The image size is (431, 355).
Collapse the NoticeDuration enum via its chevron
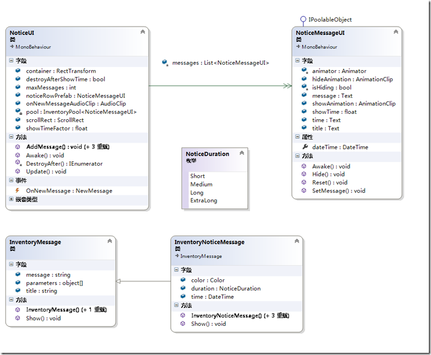(242, 153)
